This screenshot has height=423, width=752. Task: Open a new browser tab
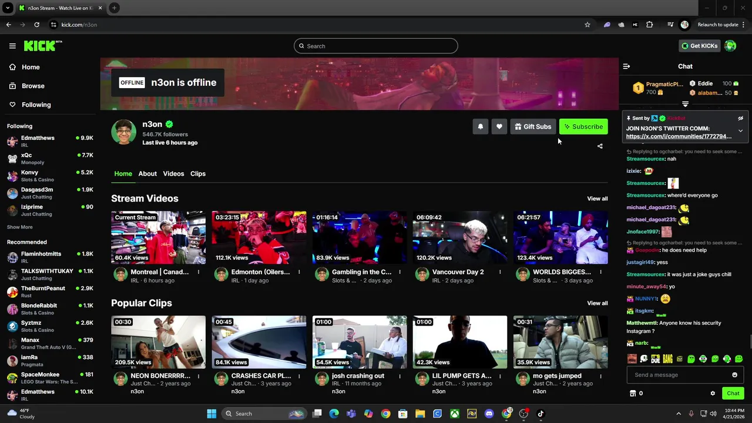[114, 8]
